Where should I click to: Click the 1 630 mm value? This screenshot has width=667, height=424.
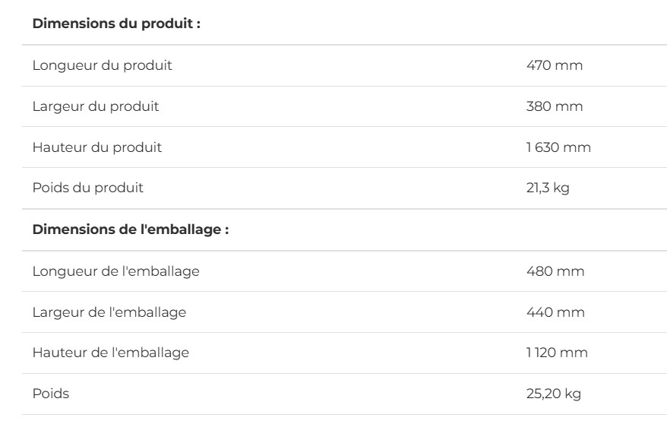558,147
